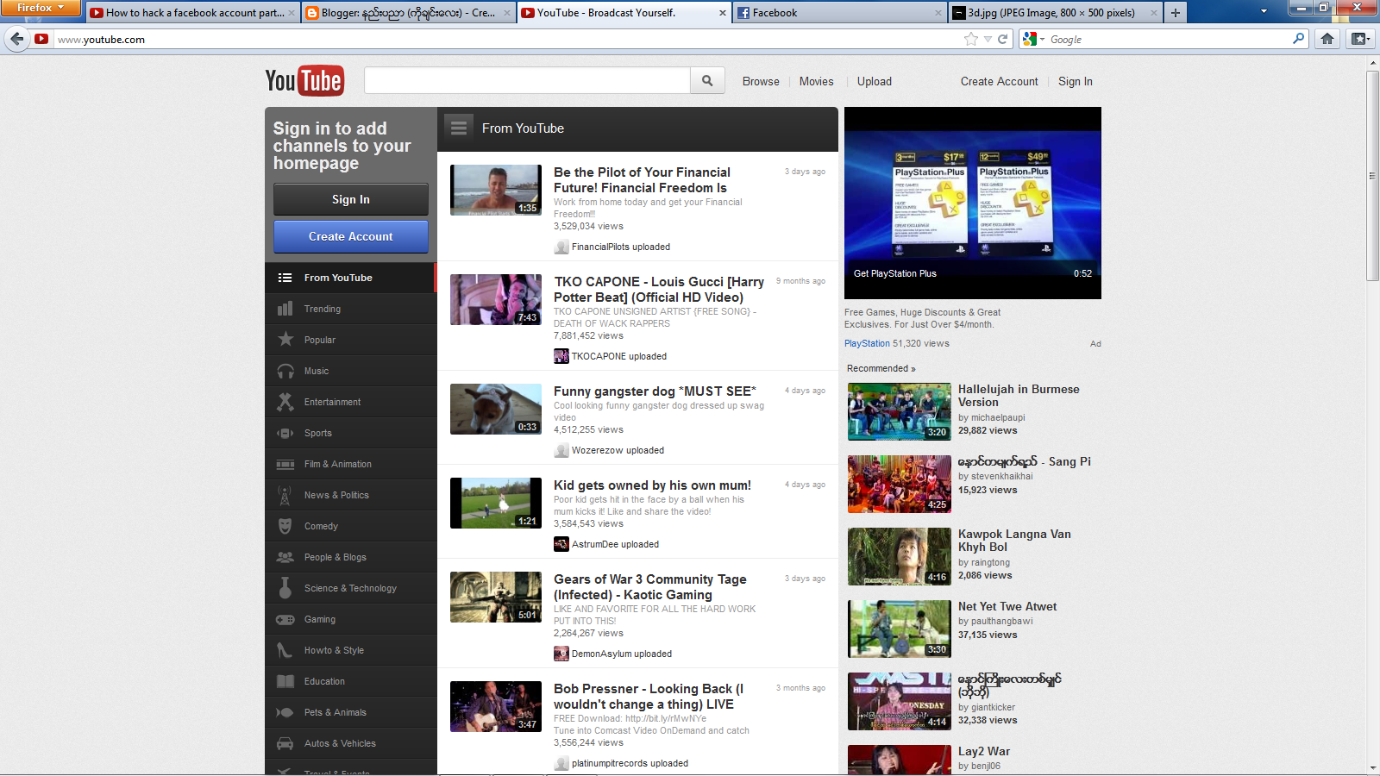
Task: Open Kid gets owned by his own mum title
Action: pos(652,485)
